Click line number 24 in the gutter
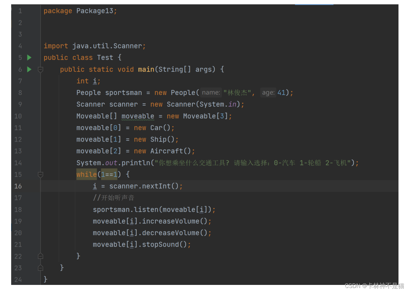Image resolution: width=409 pixels, height=292 pixels. coord(18,280)
